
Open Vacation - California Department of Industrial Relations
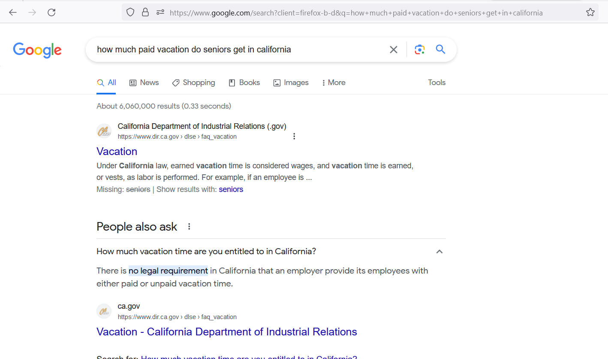[227, 332]
